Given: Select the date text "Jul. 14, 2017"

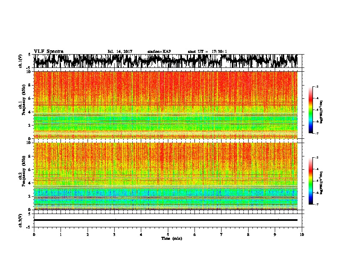Looking at the screenshot, I should pos(120,52).
